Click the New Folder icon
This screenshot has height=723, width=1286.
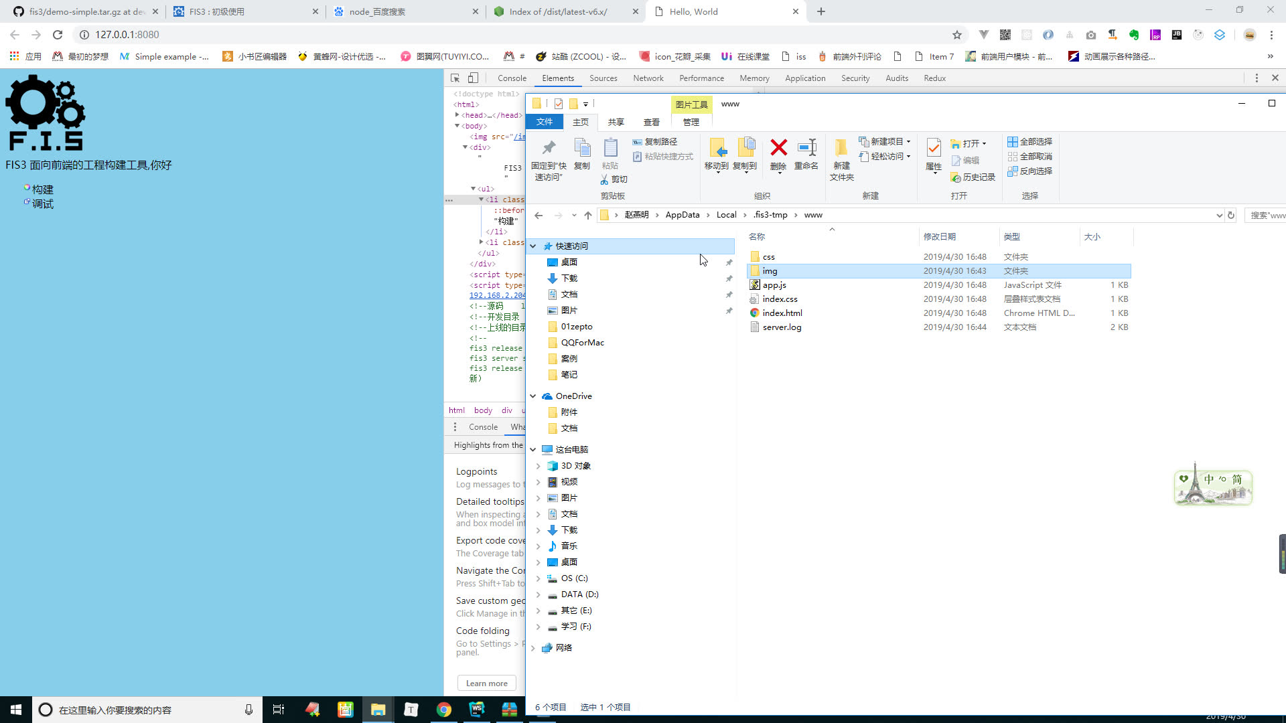(x=841, y=149)
